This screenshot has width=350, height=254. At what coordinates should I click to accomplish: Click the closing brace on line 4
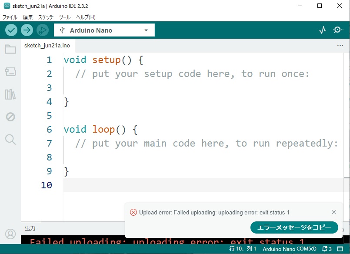(x=66, y=102)
